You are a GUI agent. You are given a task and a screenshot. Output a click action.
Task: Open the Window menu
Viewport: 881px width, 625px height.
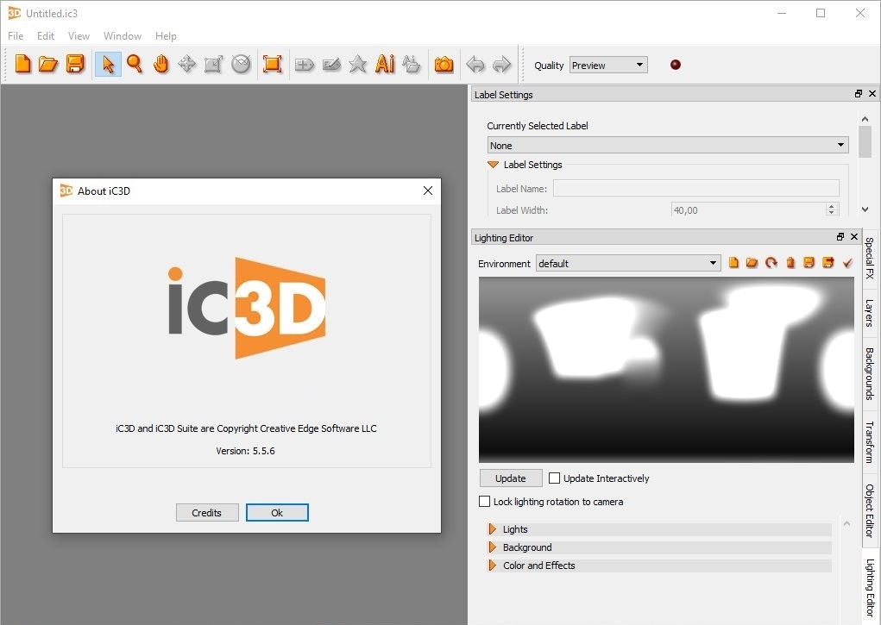pos(122,36)
